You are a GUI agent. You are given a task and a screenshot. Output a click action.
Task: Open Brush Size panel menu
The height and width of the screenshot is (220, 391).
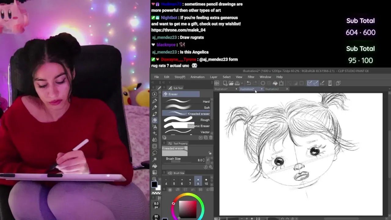coord(164,173)
